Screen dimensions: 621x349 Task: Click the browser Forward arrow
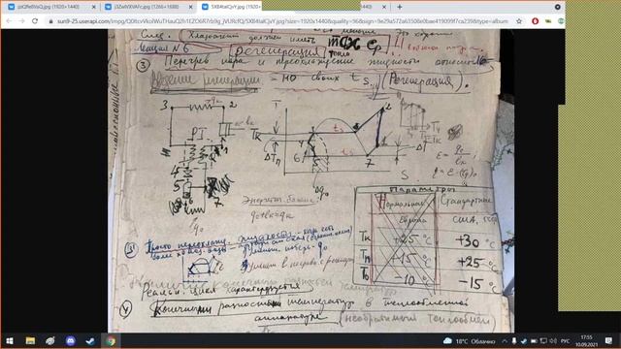tap(21, 21)
